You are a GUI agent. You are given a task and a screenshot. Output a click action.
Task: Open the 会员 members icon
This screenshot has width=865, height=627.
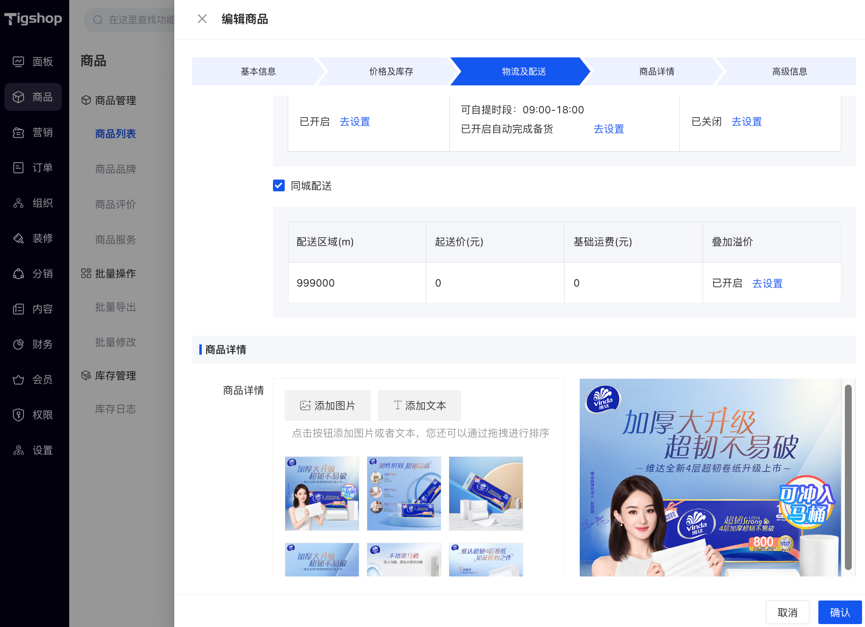tap(19, 380)
